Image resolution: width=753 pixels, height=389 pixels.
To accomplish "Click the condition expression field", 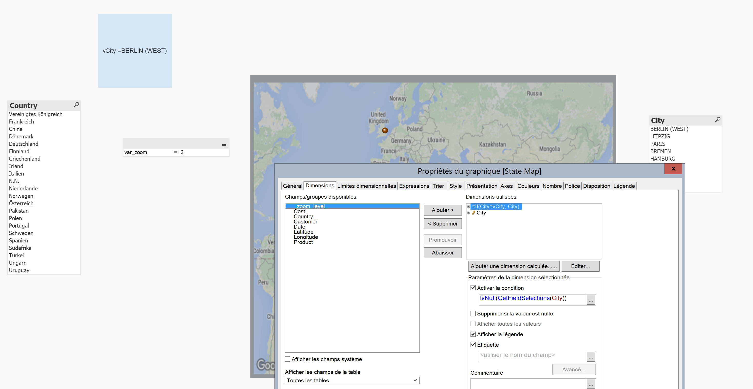I will coord(533,299).
